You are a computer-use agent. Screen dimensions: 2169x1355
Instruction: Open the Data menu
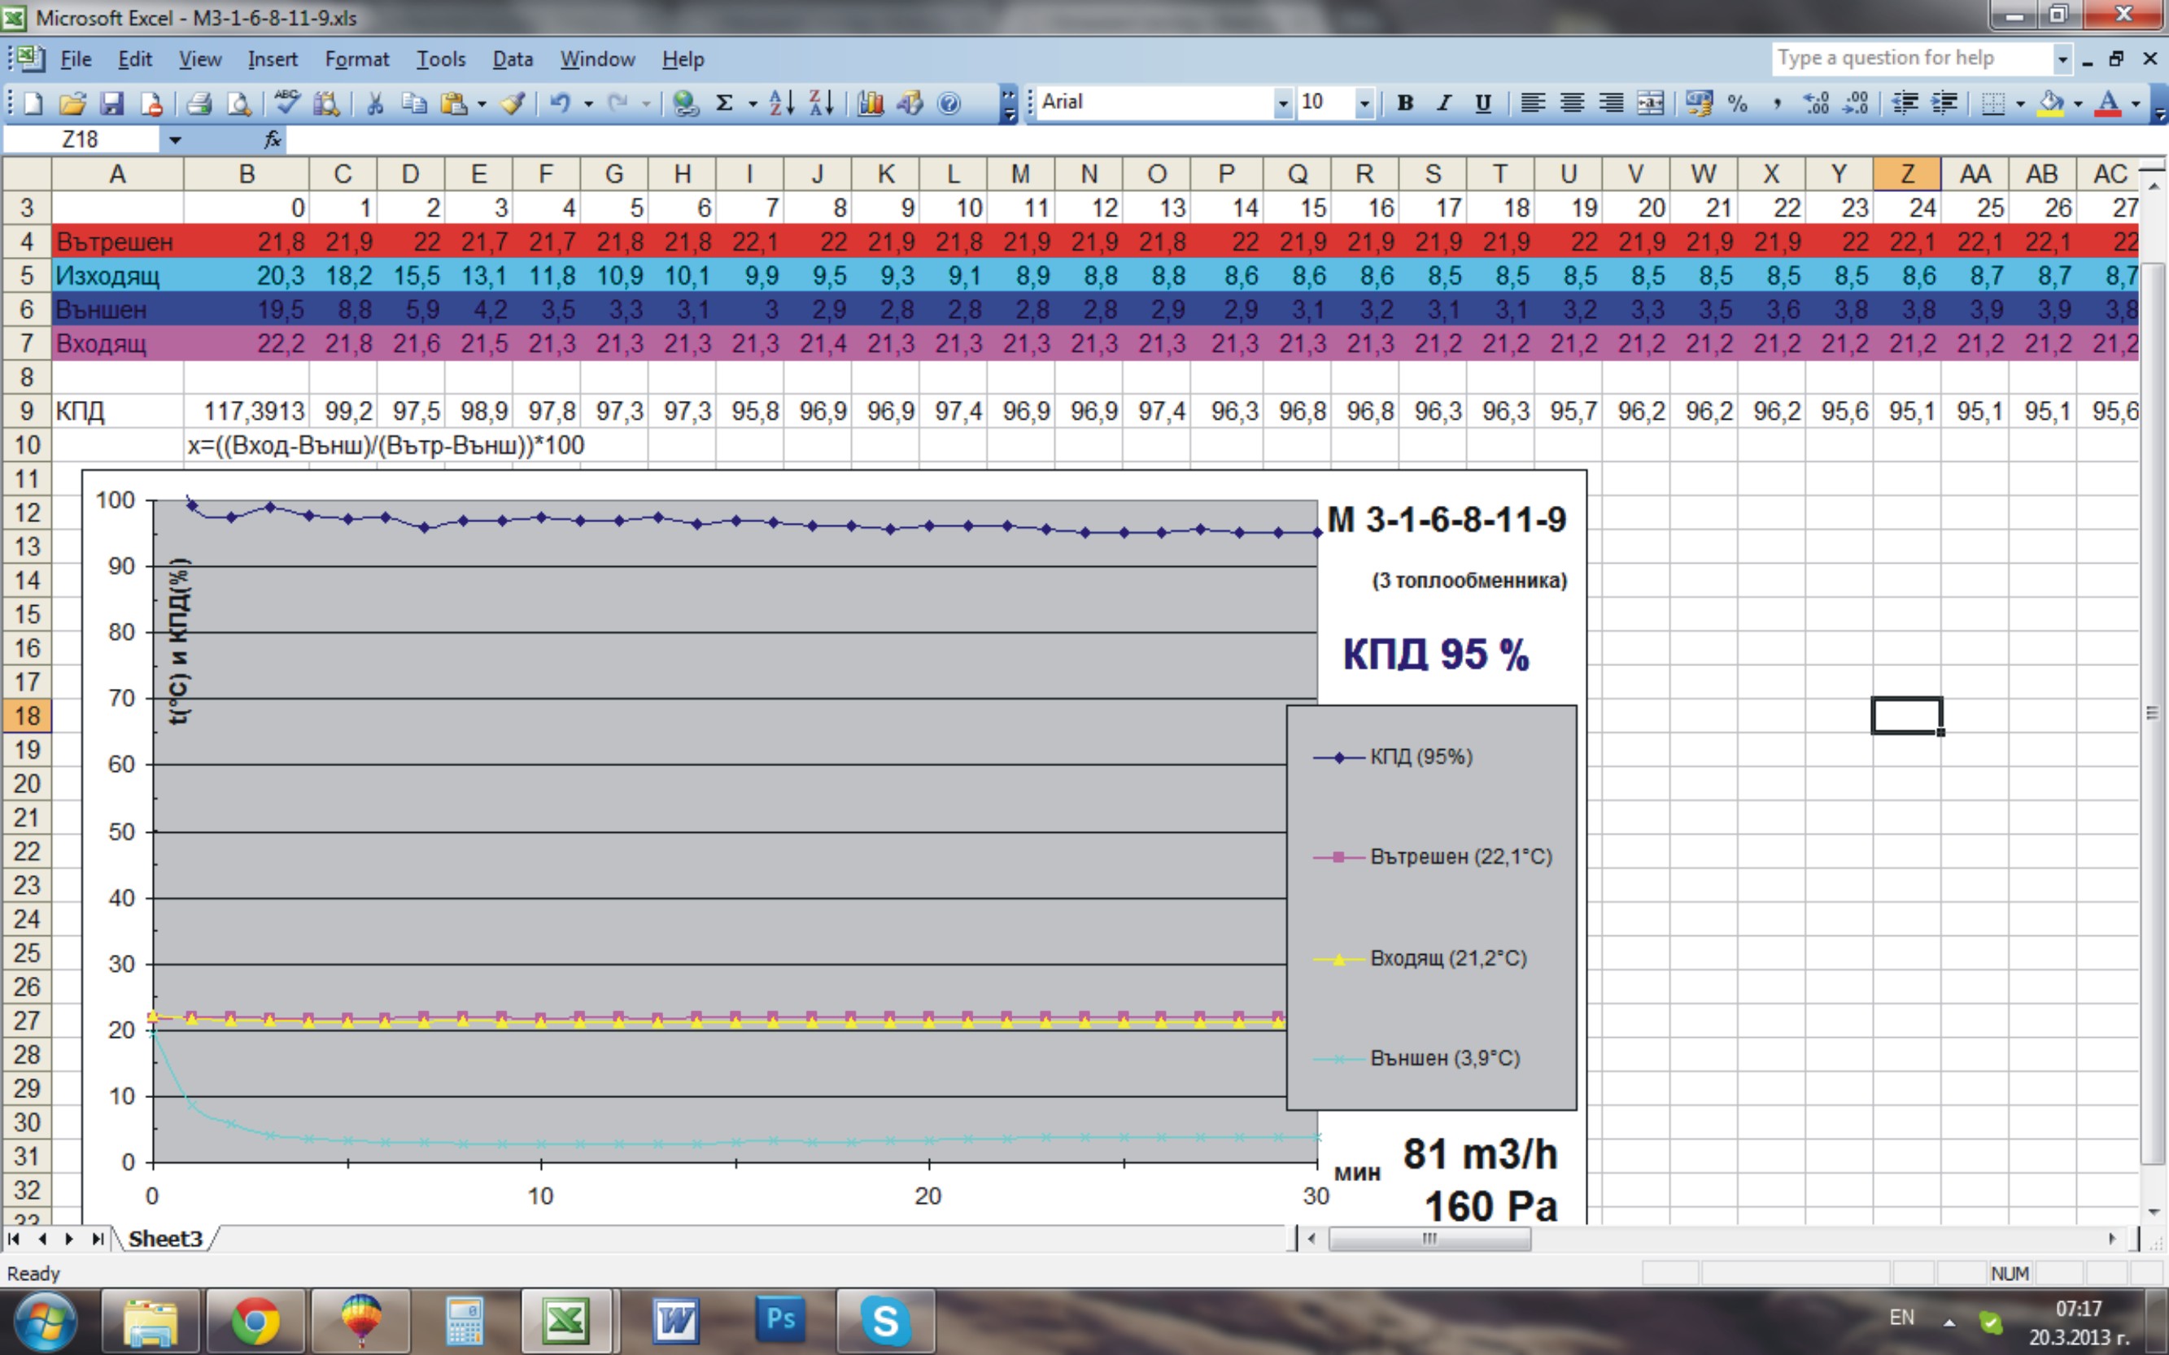point(513,59)
